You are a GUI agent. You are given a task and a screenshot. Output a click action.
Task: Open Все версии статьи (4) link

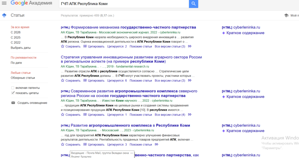(x=170, y=115)
